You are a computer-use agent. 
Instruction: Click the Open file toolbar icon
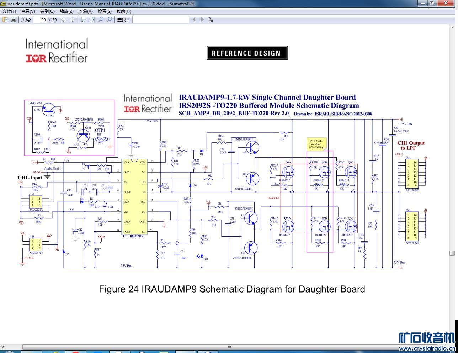coord(5,20)
